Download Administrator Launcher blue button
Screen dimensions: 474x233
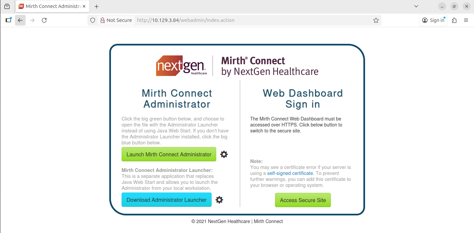tap(166, 200)
